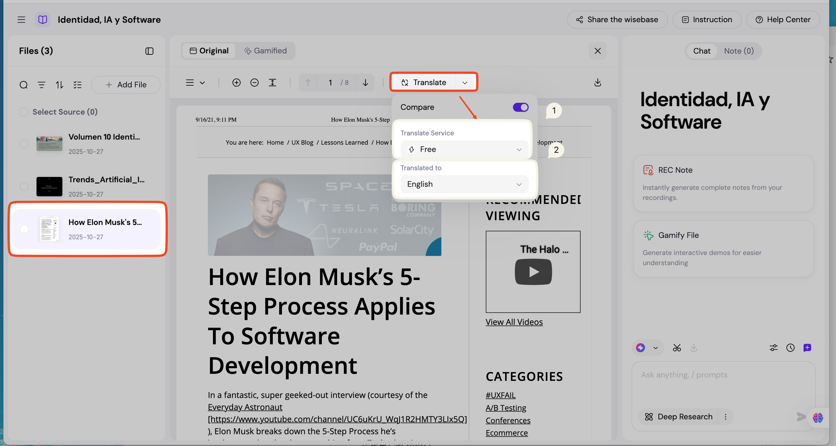The height and width of the screenshot is (446, 836).
Task: Click the zoom in plus icon
Action: (236, 83)
